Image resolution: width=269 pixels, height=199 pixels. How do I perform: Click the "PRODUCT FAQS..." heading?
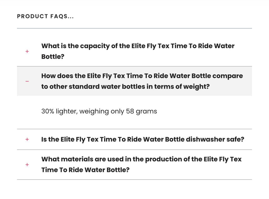click(45, 17)
